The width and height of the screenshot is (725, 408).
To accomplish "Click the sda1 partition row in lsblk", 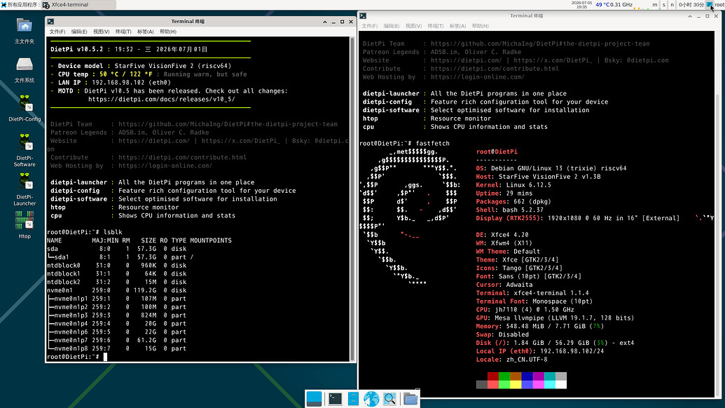I will [x=120, y=257].
